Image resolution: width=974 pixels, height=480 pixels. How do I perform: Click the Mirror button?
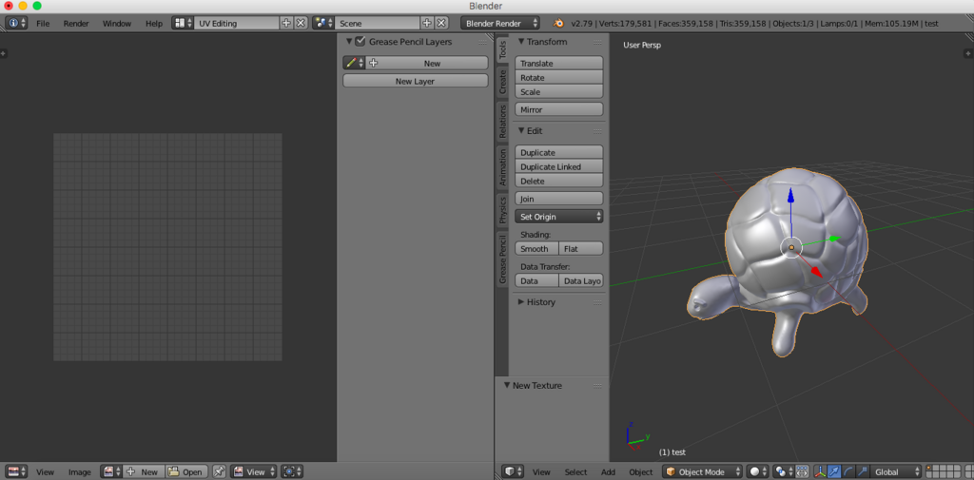tap(559, 109)
